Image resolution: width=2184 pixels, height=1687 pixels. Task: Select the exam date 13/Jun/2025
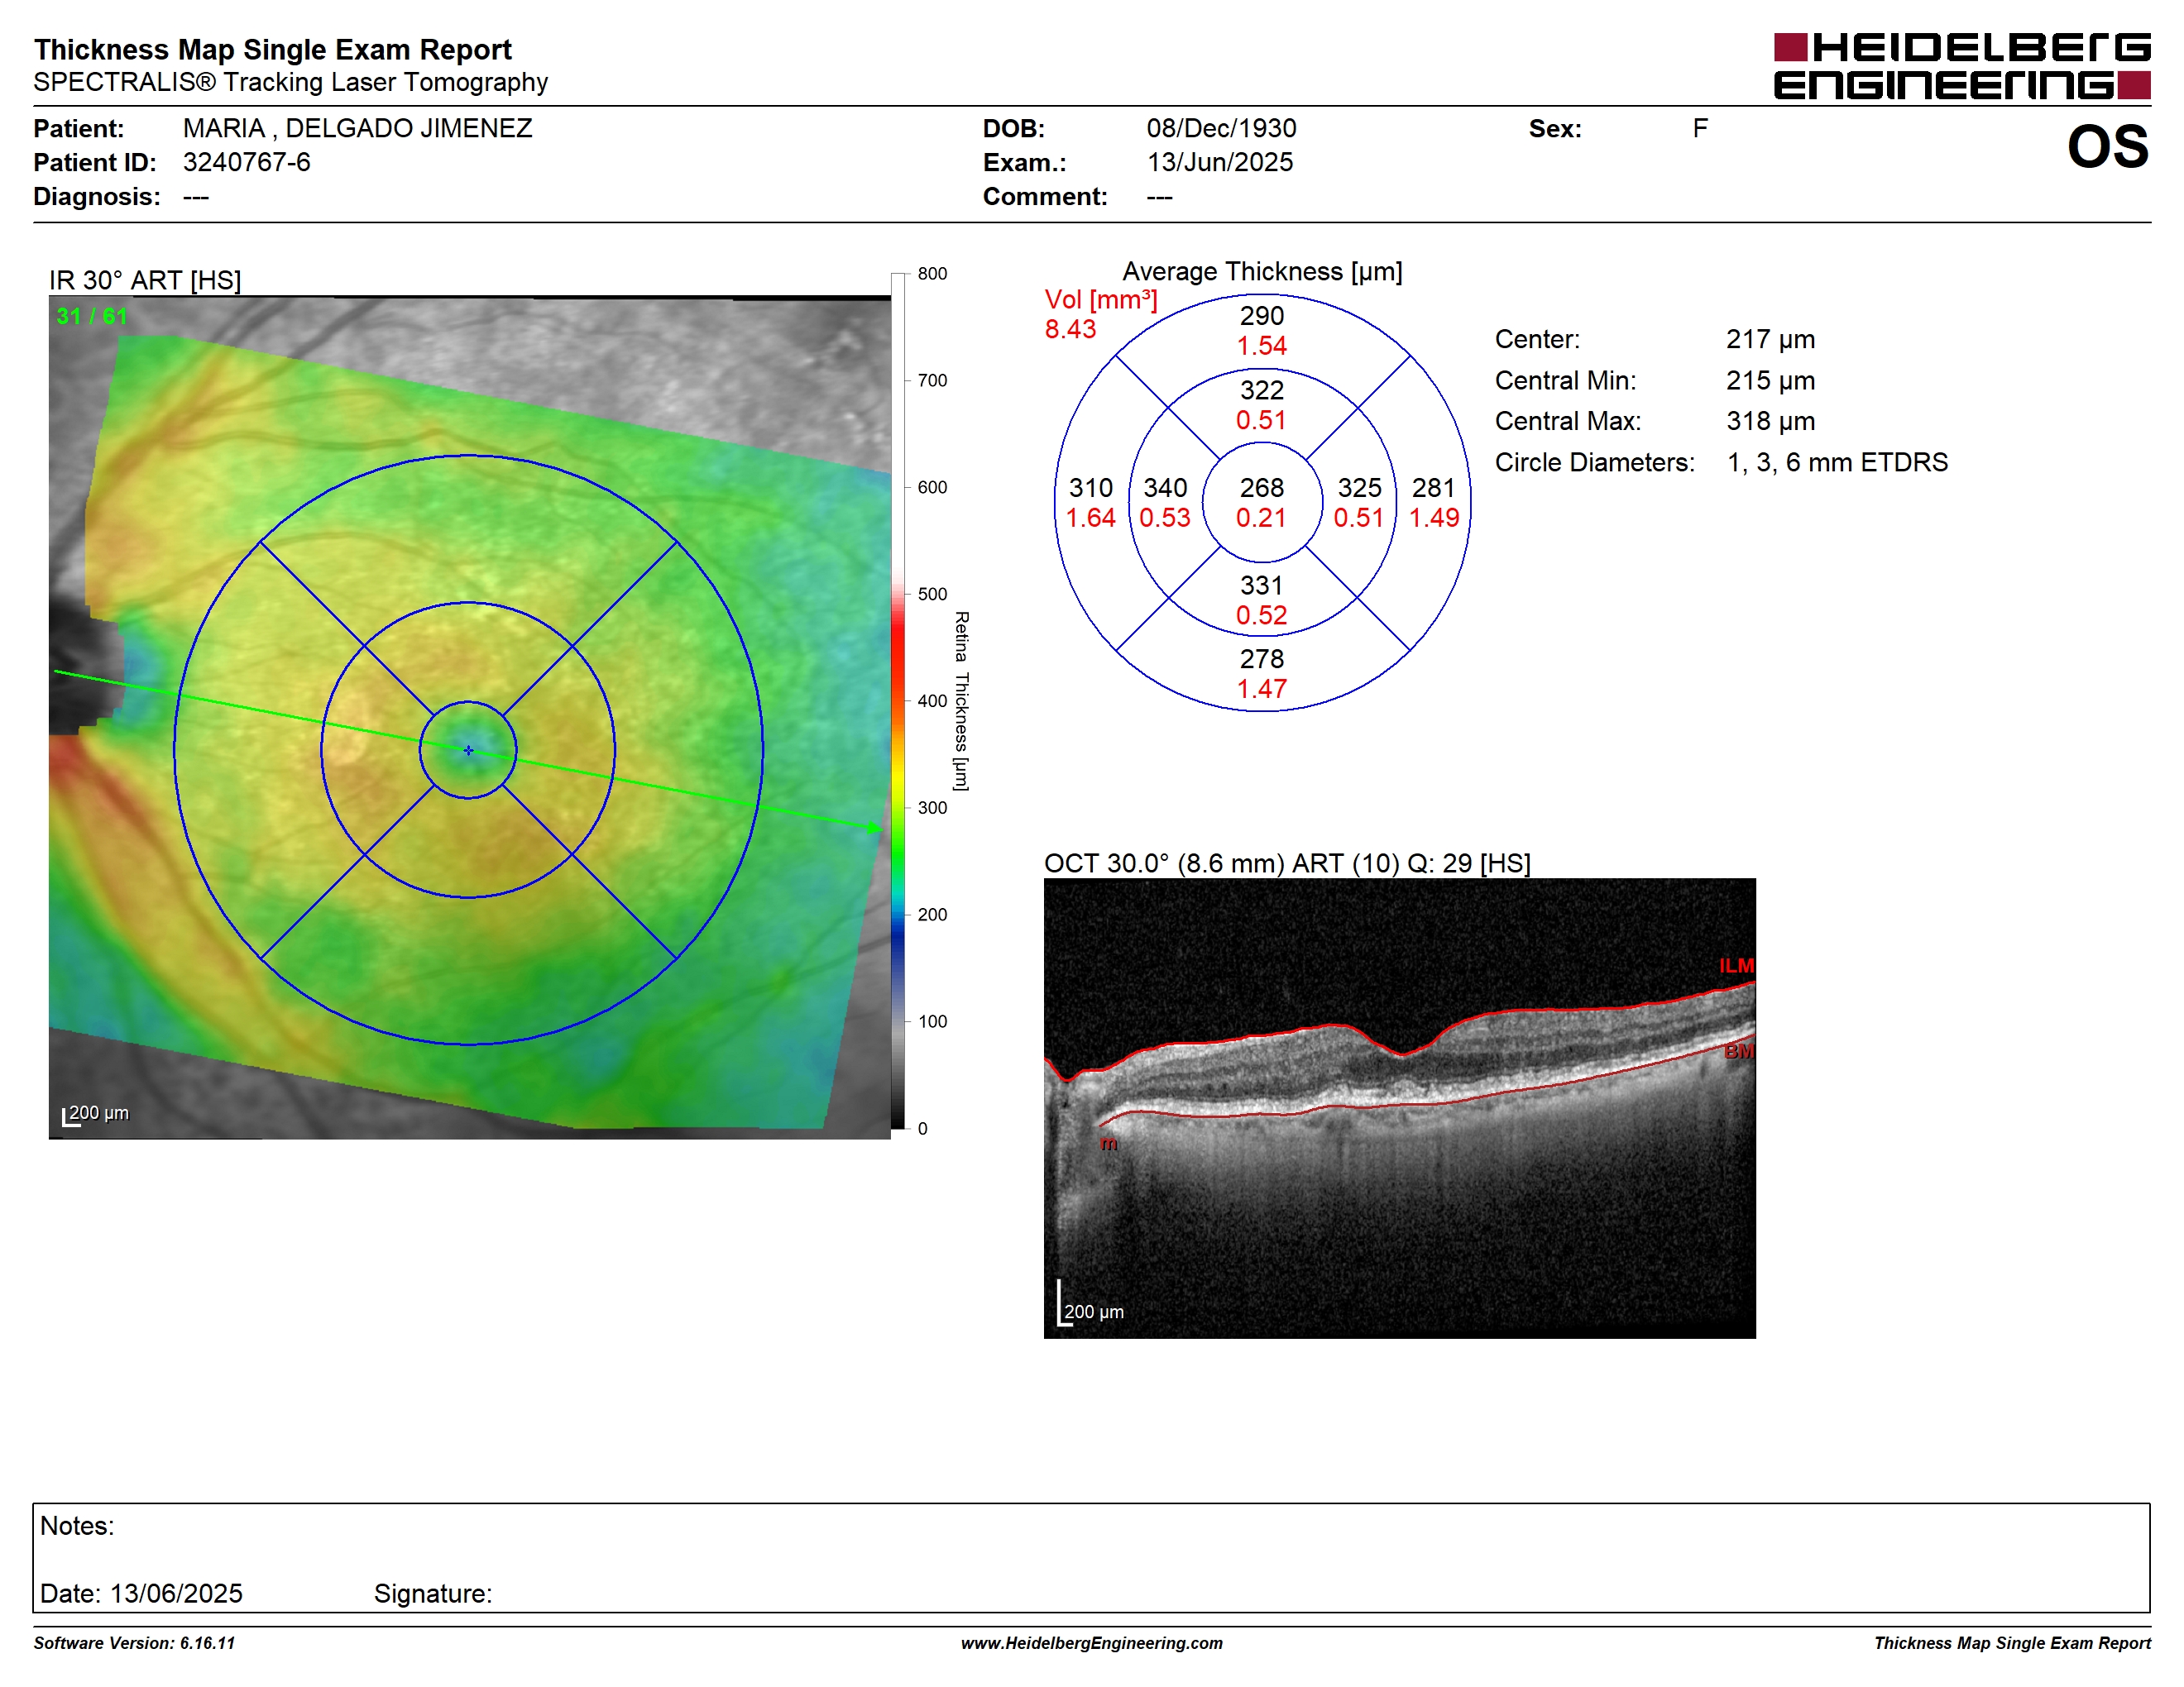[x=1220, y=162]
